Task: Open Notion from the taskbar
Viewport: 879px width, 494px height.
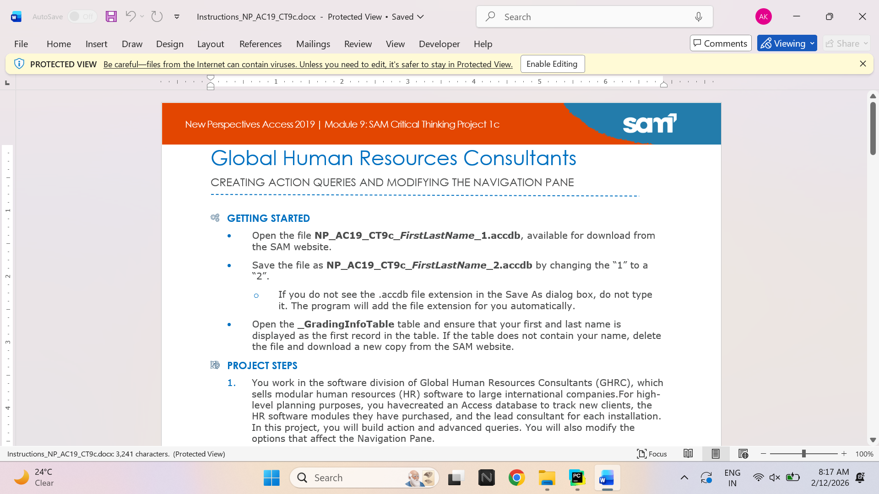Action: coord(487,478)
